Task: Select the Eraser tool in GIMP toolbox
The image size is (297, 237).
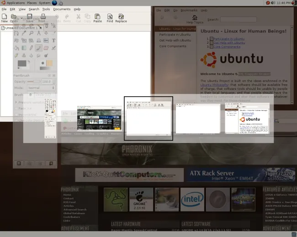Action: click(46, 48)
